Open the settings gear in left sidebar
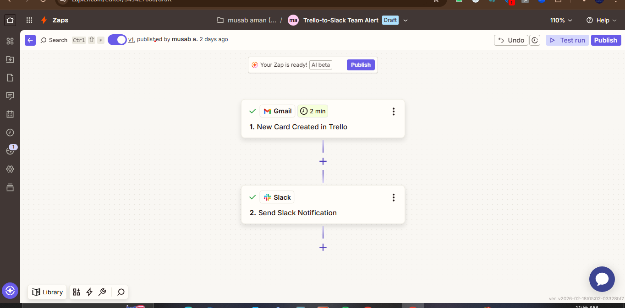625x308 pixels. coord(10,169)
